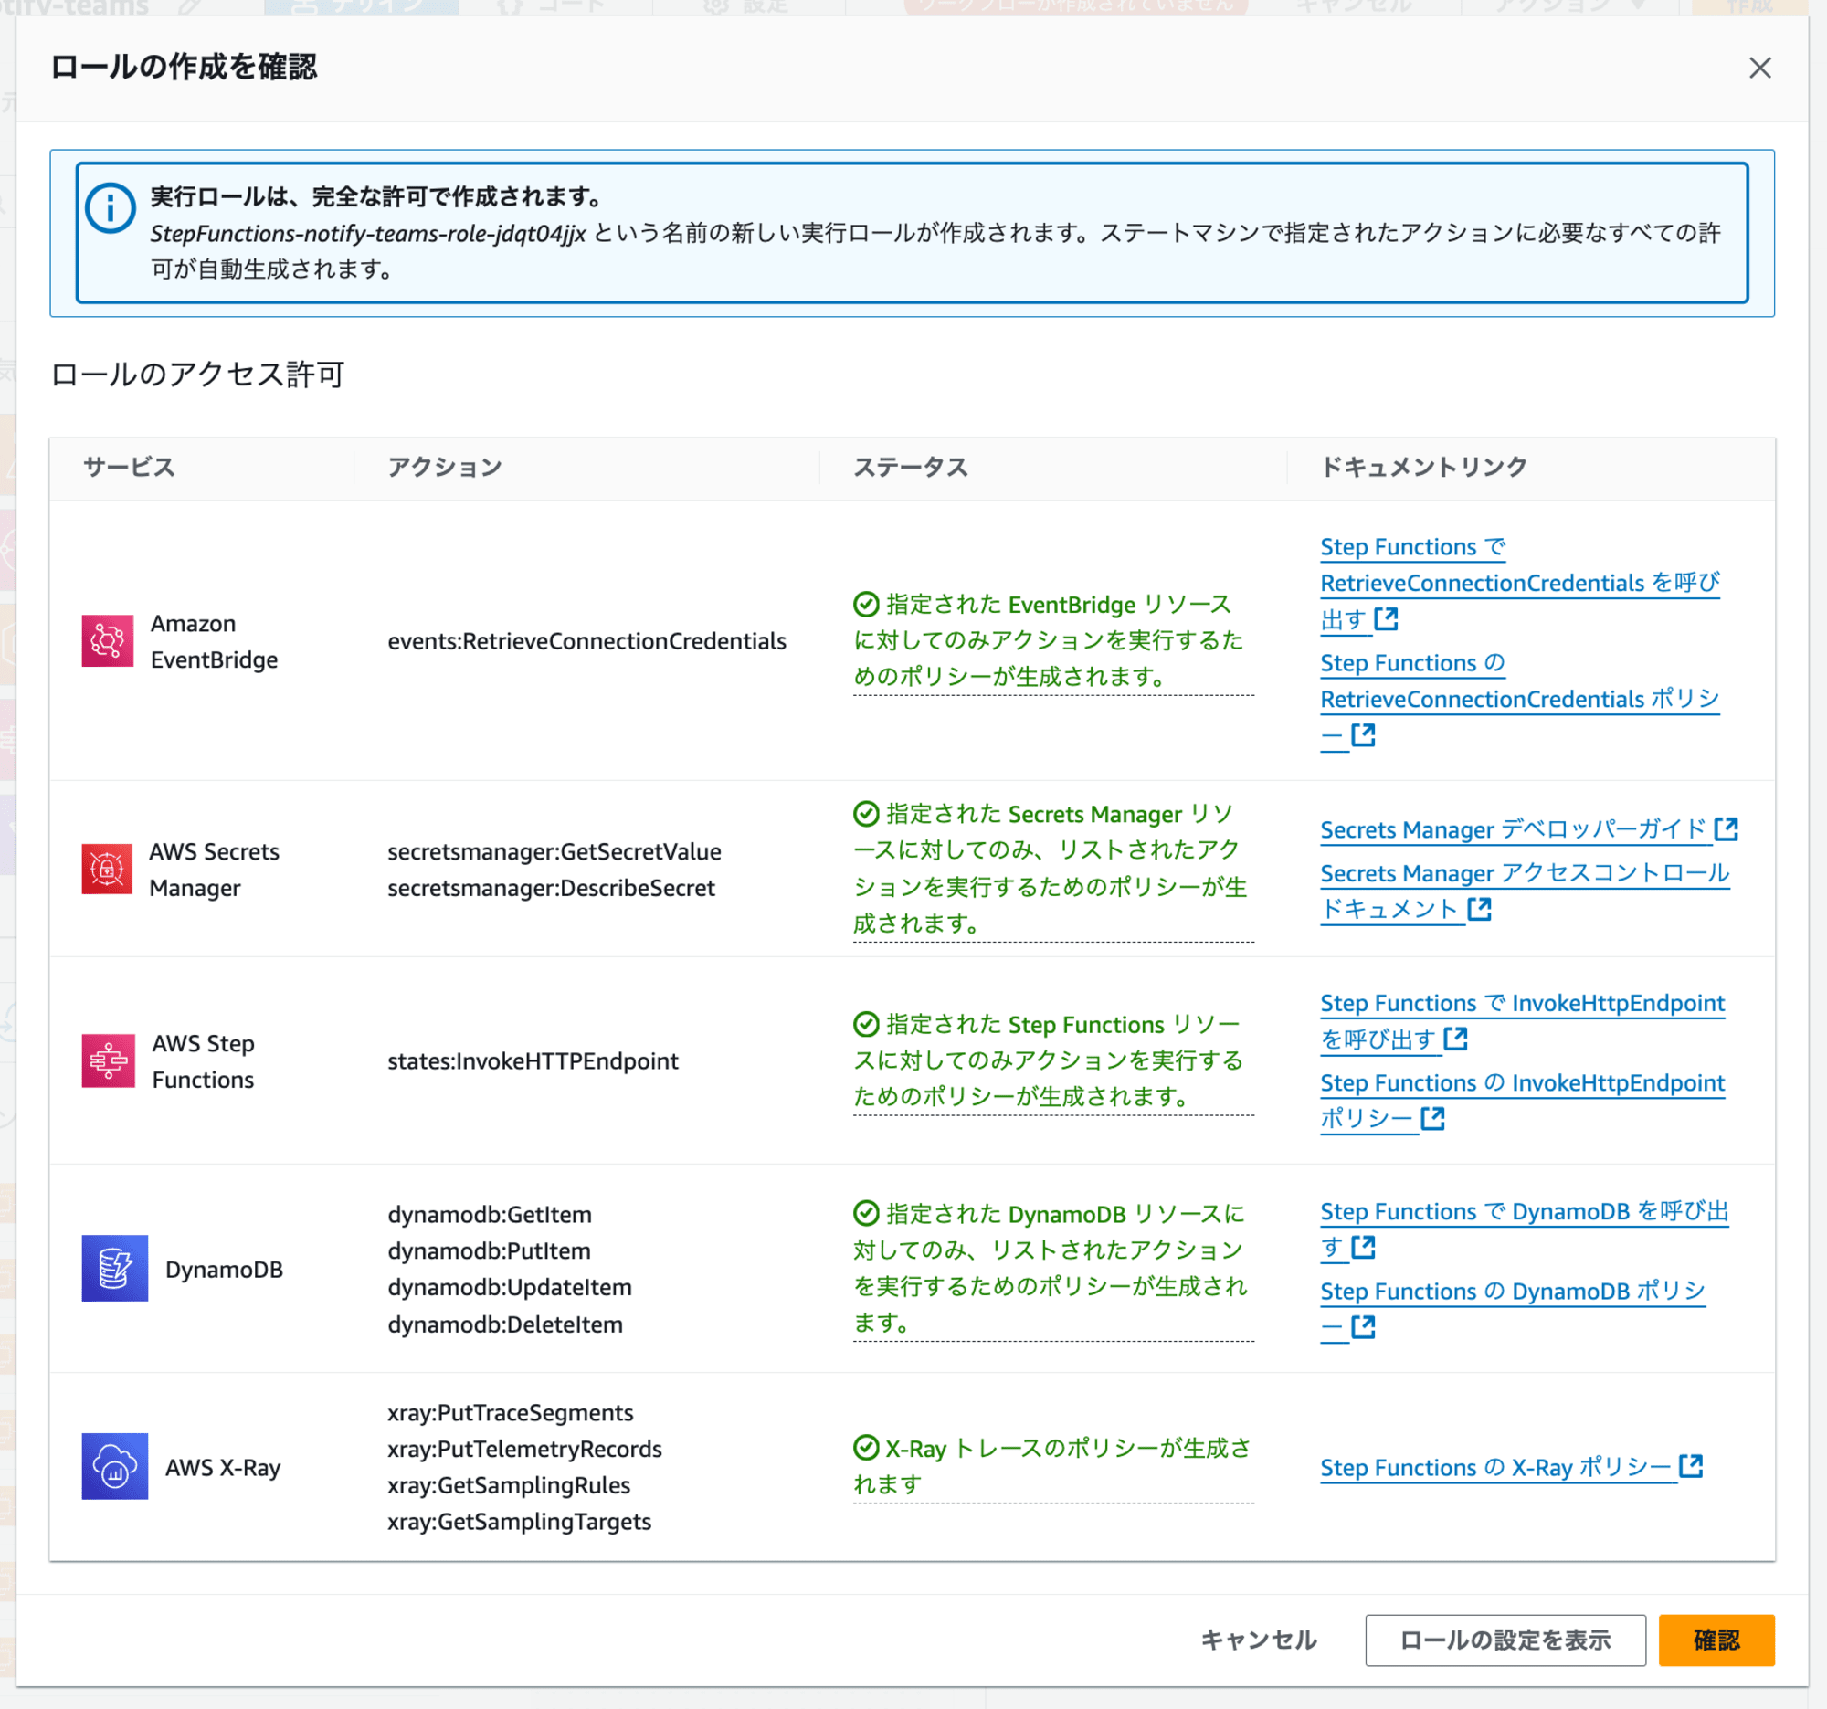The image size is (1827, 1709).
Task: Open Step Functions の RetrieveConnectionCredentials ポリシー link
Action: click(1519, 698)
